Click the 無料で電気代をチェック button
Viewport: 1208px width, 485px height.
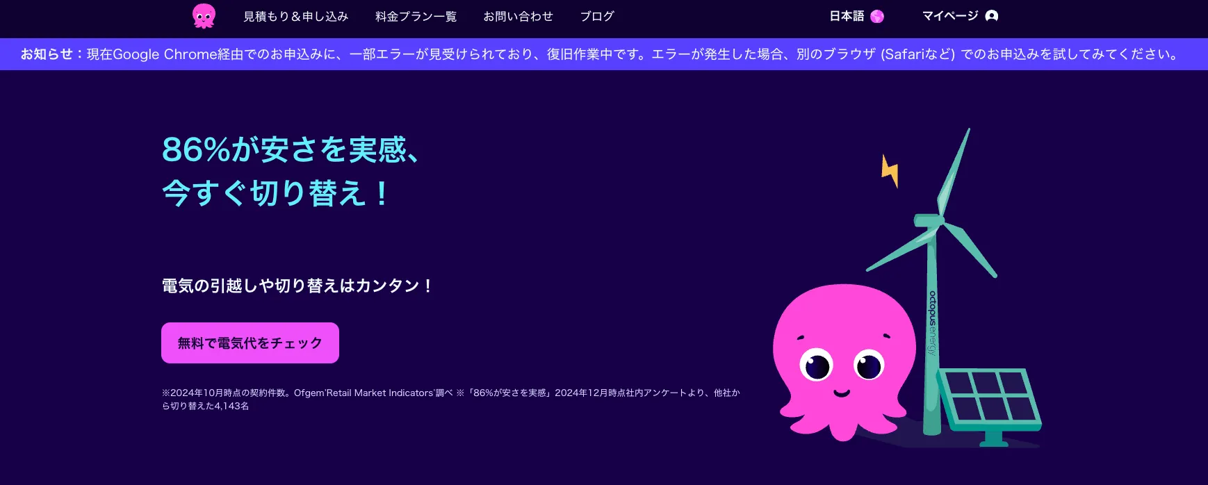click(250, 343)
